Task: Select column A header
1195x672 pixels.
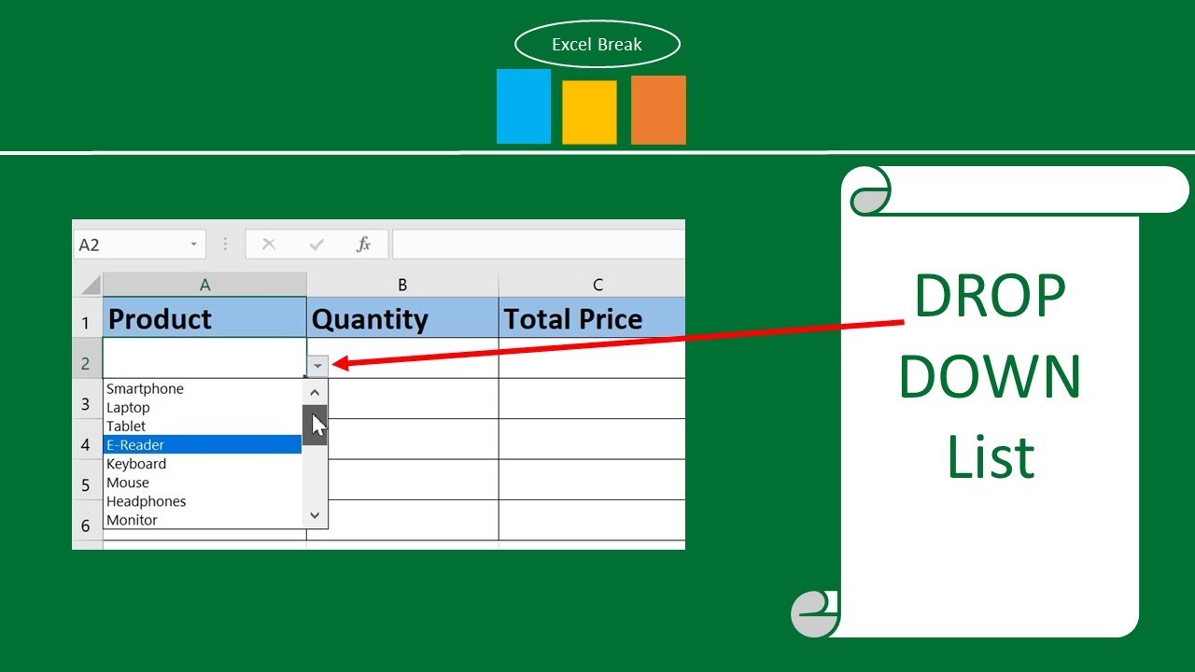Action: (x=204, y=285)
